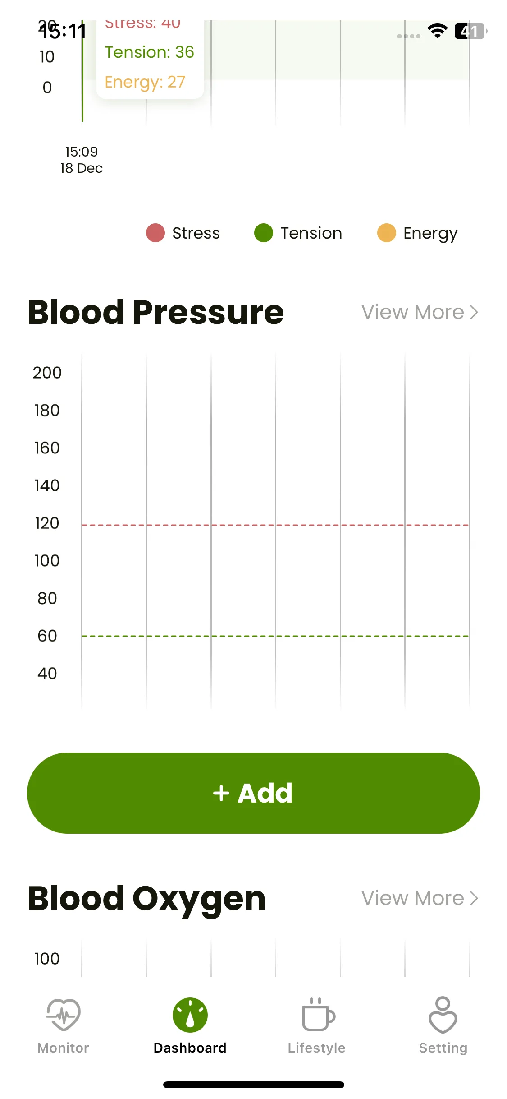Image resolution: width=507 pixels, height=1099 pixels.
Task: Tap the red 120 systolic reference line
Action: [275, 525]
